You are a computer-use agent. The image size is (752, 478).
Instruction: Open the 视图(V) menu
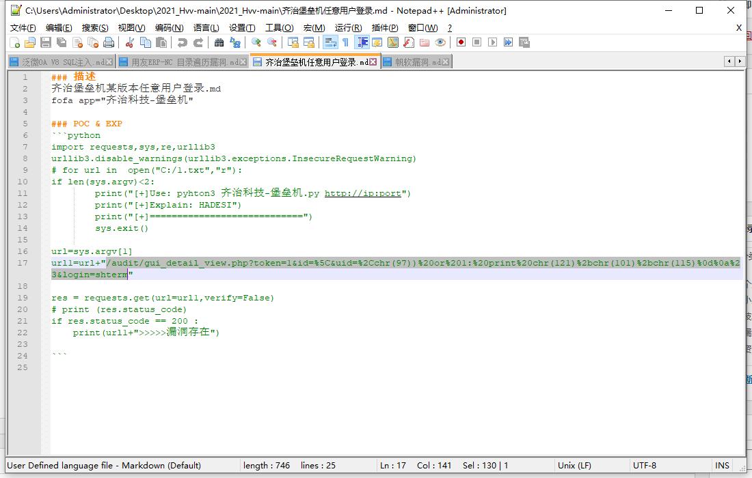(131, 28)
